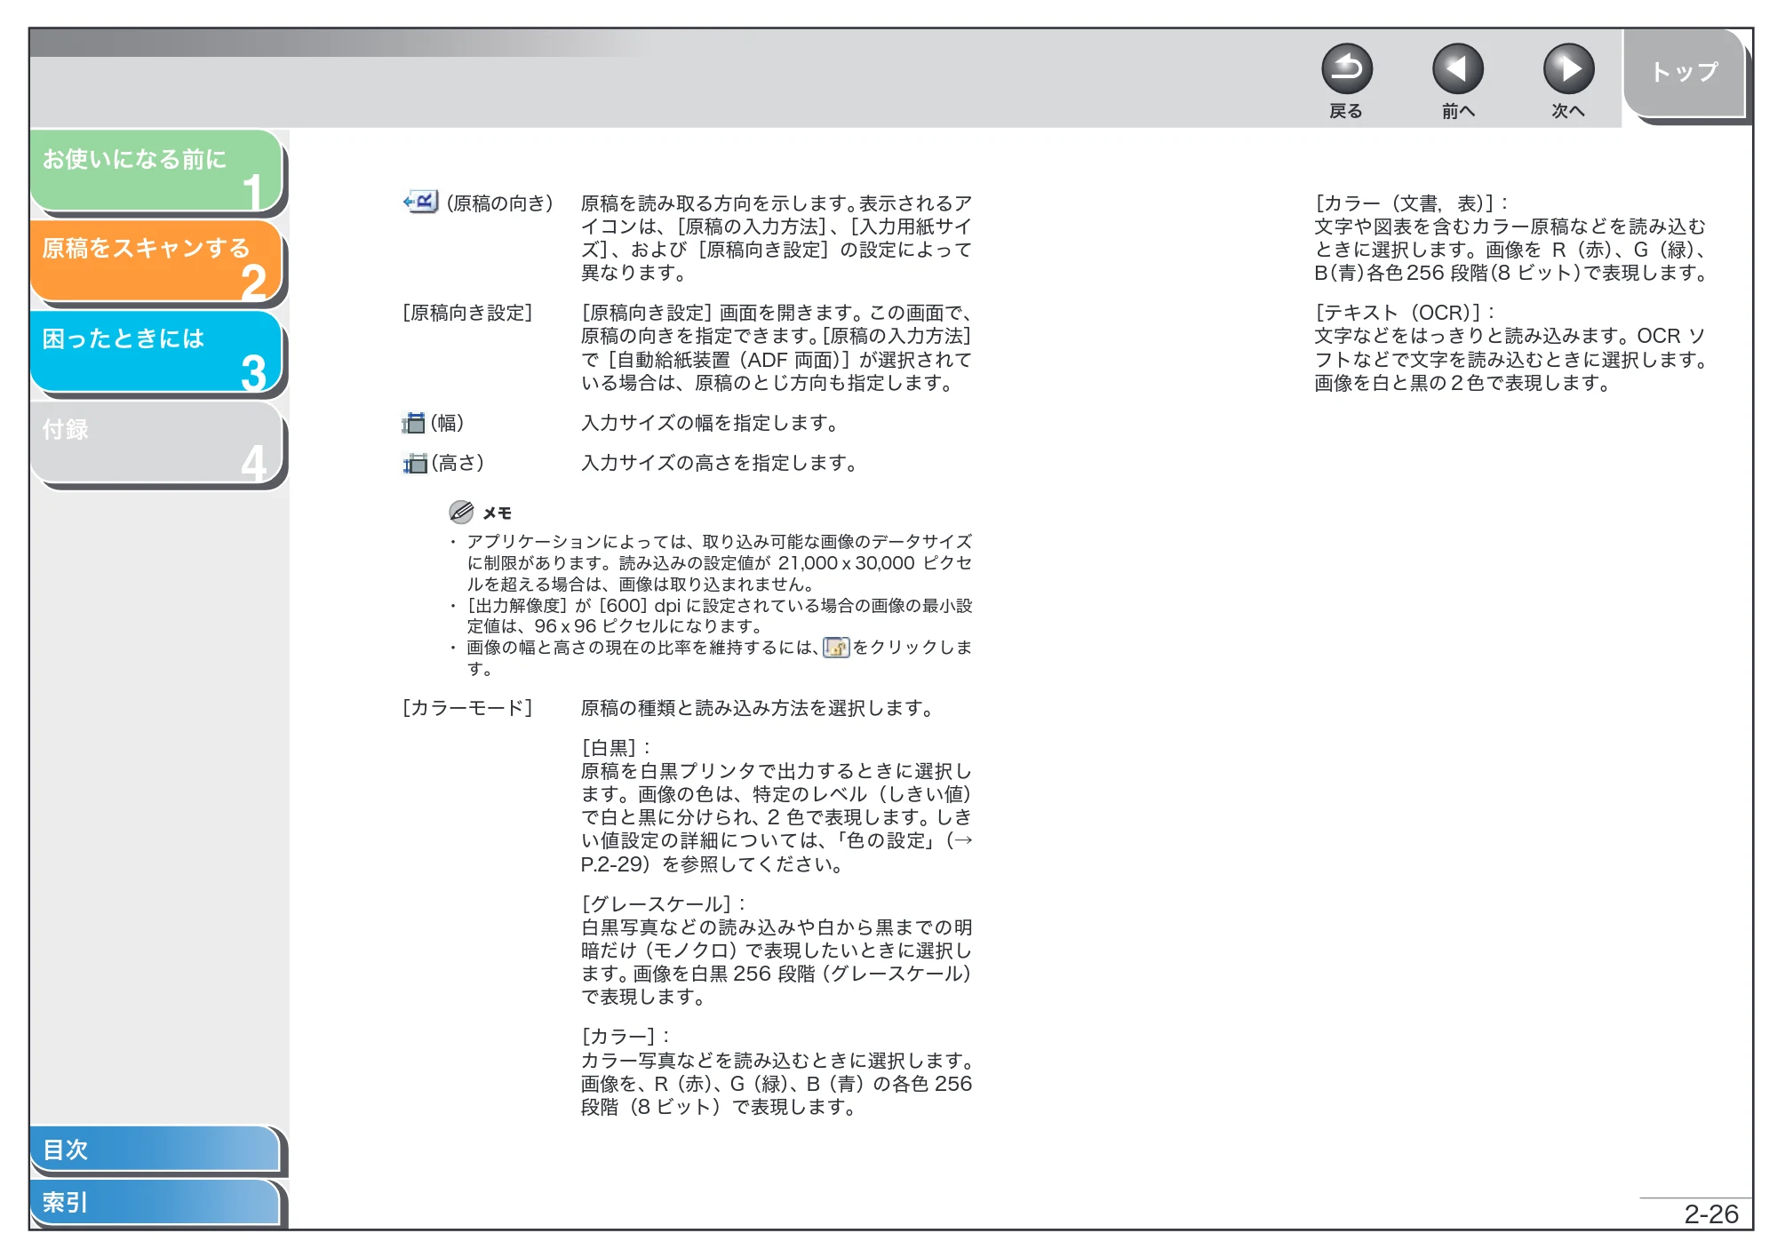Open chapter 3 困ったときには

(x=156, y=352)
